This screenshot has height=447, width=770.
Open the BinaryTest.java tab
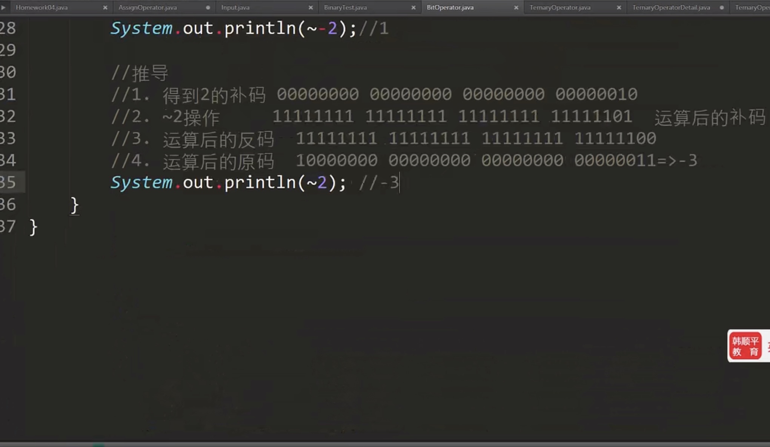click(x=345, y=8)
